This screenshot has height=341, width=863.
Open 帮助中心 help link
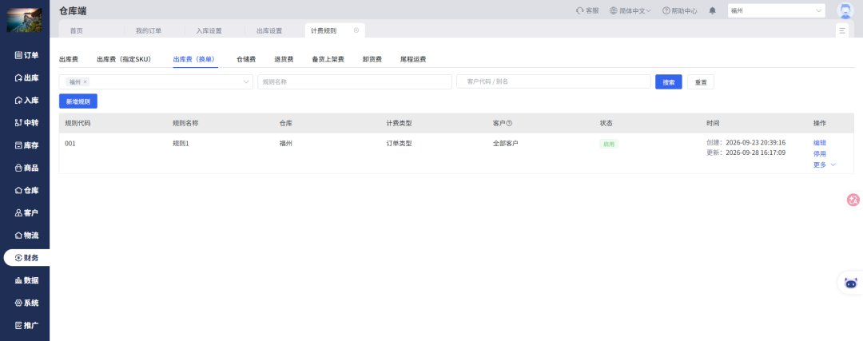680,10
